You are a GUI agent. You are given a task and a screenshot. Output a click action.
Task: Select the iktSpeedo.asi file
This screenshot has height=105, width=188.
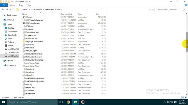tap(31, 35)
